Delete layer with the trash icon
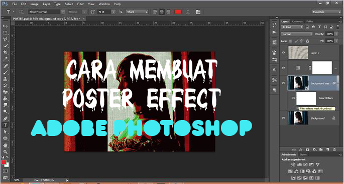The image size is (344, 184). (x=334, y=149)
